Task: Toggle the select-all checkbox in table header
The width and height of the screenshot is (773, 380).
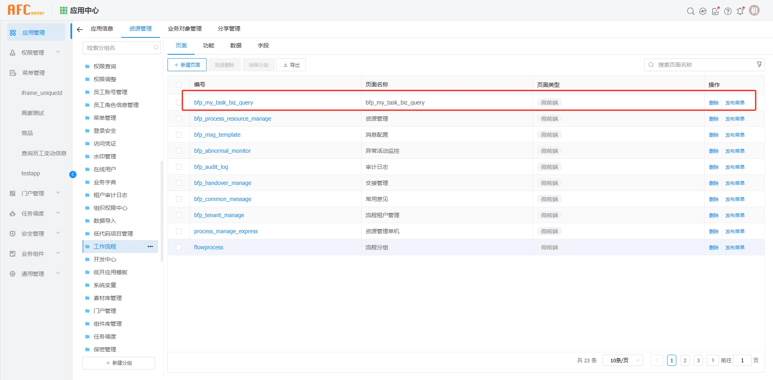Action: coord(179,85)
